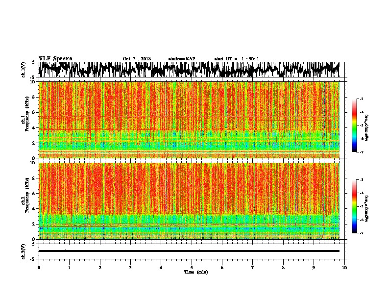Click the log(PSD) label beside ch.1 color bar
This screenshot has width=388, height=300.
(x=367, y=128)
